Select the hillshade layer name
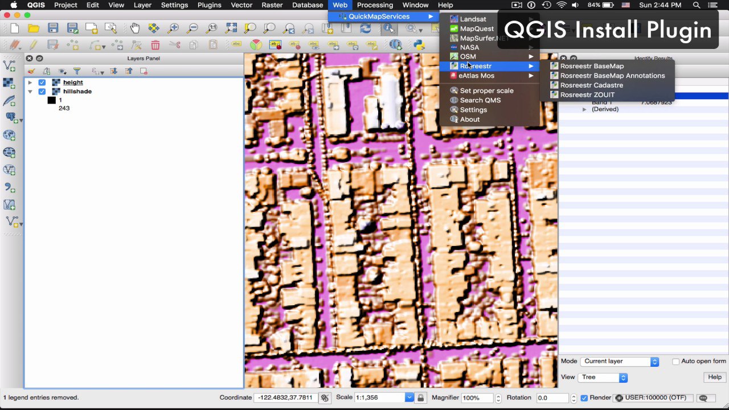 tap(77, 92)
